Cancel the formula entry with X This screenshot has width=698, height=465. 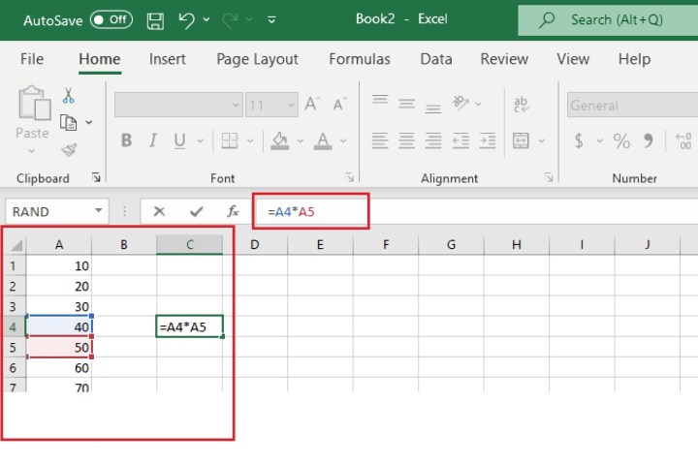(x=159, y=211)
